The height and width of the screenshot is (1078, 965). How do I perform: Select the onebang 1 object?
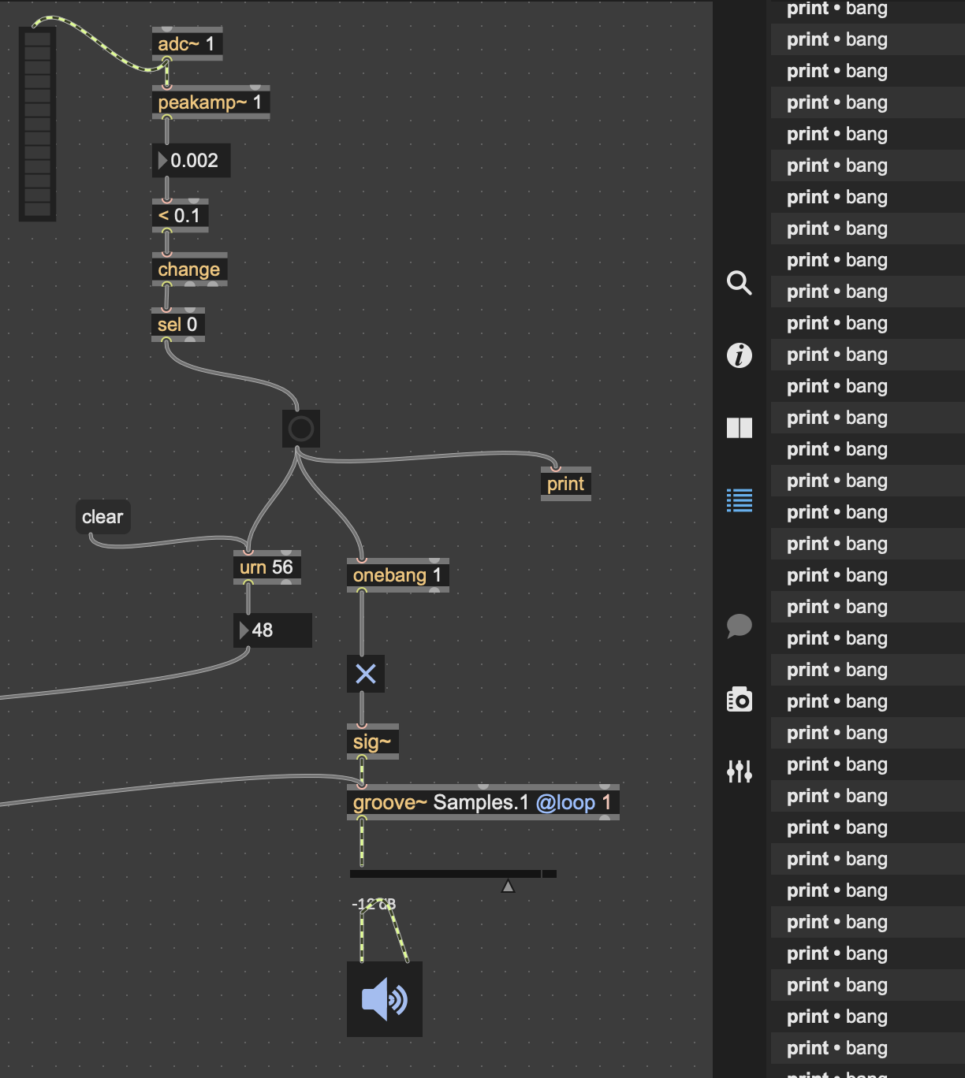click(397, 575)
